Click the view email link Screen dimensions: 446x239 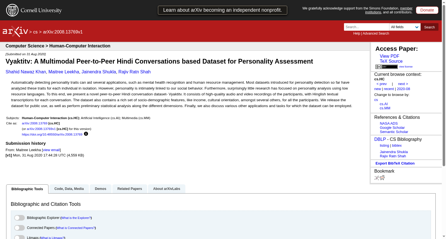[51, 150]
